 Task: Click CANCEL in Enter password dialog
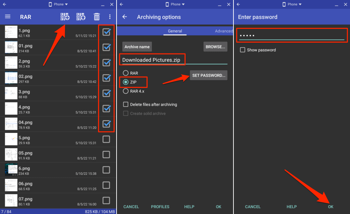(x=253, y=207)
